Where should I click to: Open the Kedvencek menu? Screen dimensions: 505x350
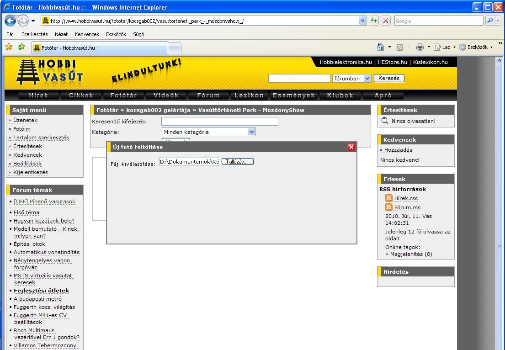click(x=87, y=34)
